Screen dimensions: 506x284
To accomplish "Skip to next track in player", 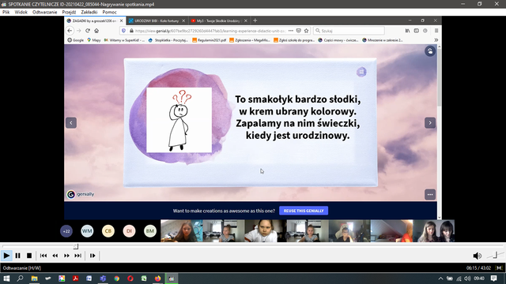I will (77, 256).
